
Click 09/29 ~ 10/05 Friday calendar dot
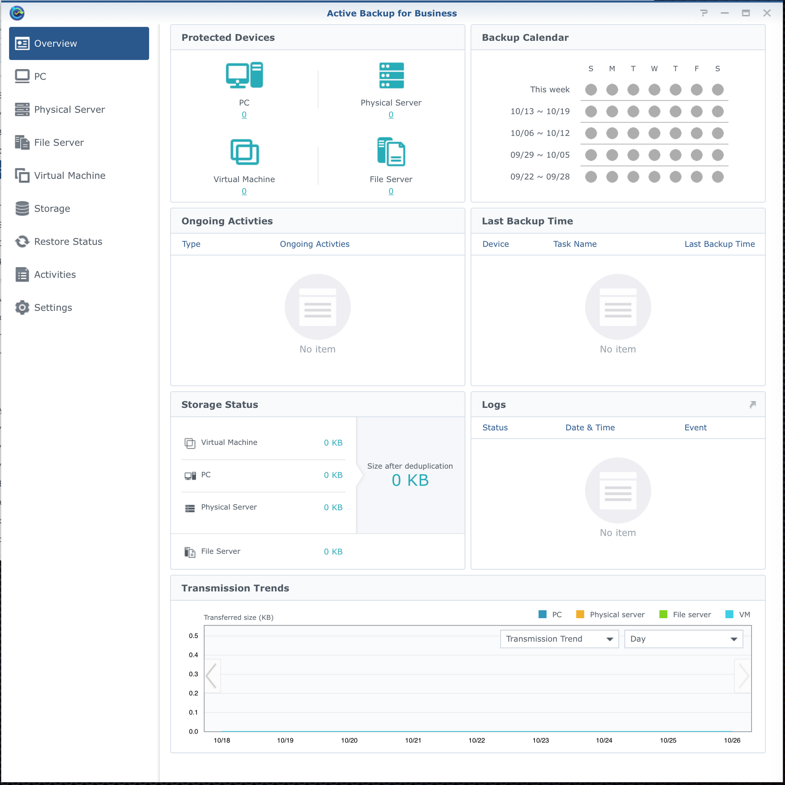[x=696, y=155]
